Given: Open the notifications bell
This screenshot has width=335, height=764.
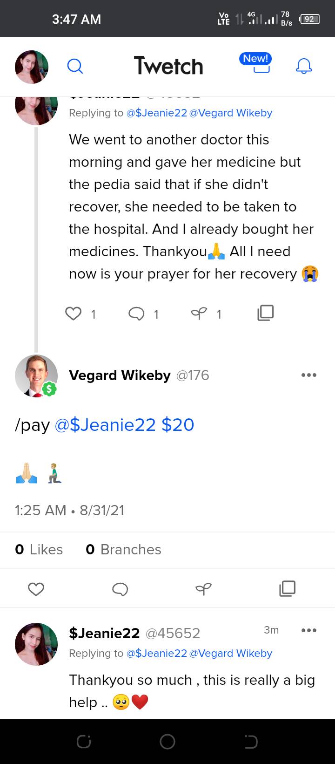Looking at the screenshot, I should [x=304, y=66].
